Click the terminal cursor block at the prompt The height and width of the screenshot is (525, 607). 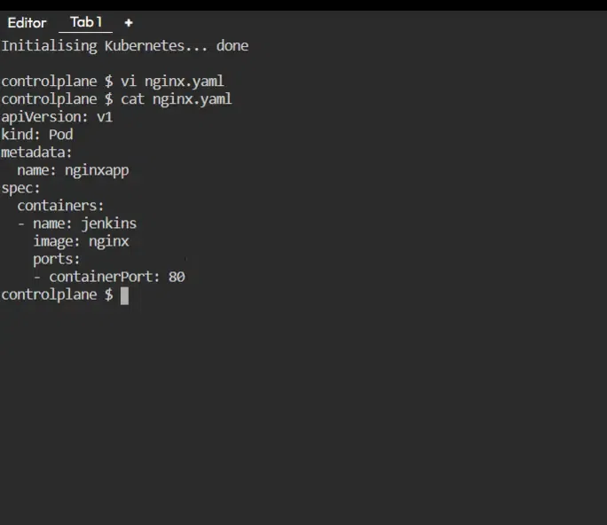coord(125,295)
